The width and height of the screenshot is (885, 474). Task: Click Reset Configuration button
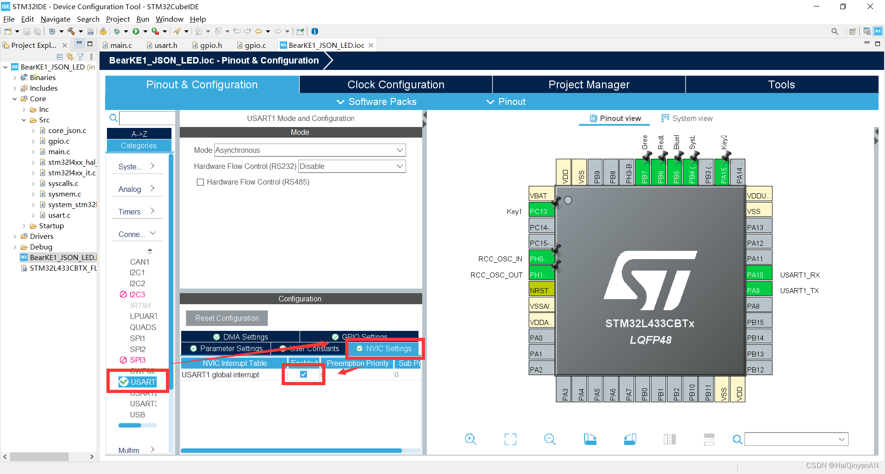click(227, 318)
